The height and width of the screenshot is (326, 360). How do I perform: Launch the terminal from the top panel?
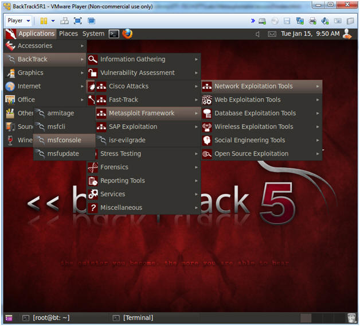[x=114, y=34]
